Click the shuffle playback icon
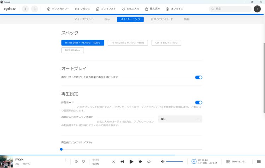 click(113, 162)
